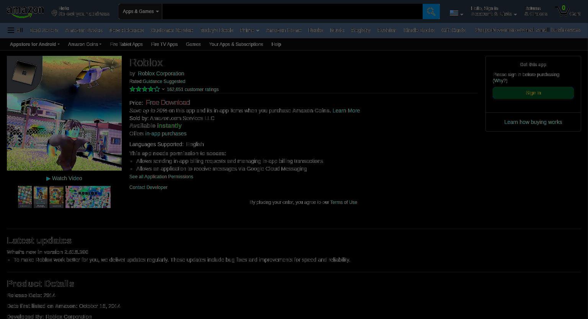Click the star rating icons

pos(145,89)
